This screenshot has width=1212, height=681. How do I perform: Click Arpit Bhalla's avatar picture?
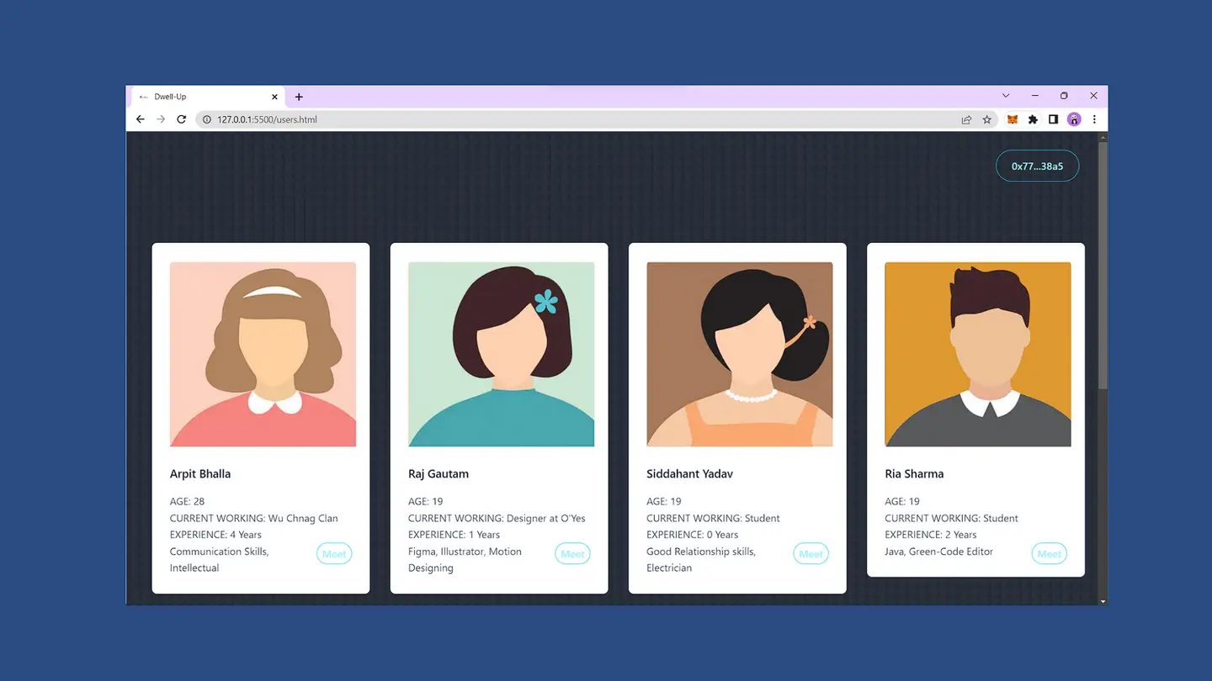pos(263,354)
